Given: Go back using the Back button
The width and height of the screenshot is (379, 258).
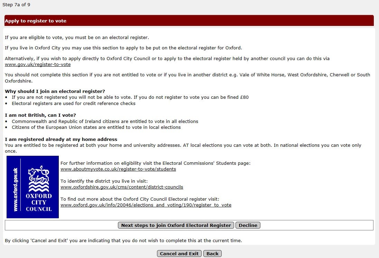Looking at the screenshot, I should point(212,254).
